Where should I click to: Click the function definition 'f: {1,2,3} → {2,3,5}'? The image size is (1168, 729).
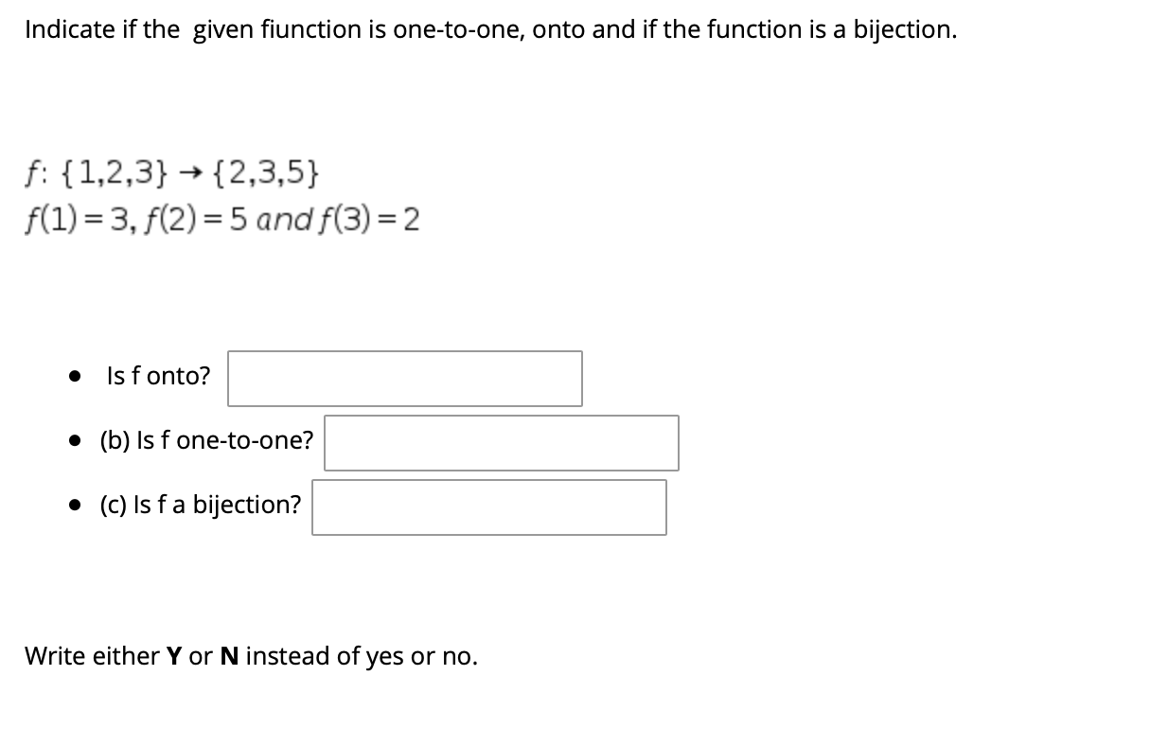coord(170,172)
